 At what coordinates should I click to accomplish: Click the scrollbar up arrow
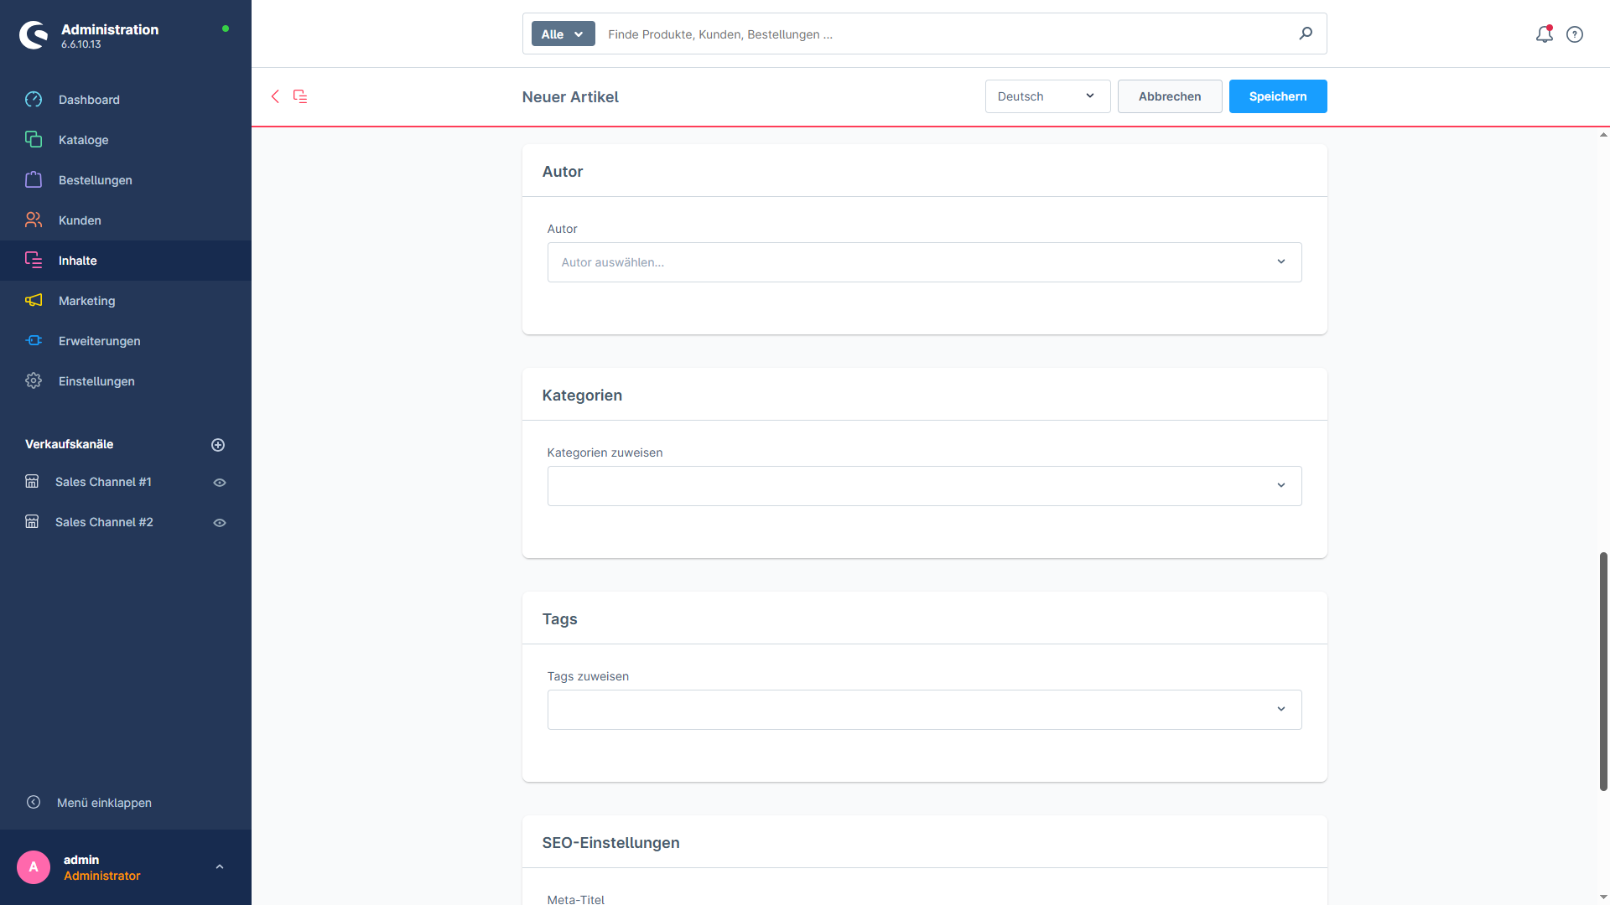coord(1603,135)
